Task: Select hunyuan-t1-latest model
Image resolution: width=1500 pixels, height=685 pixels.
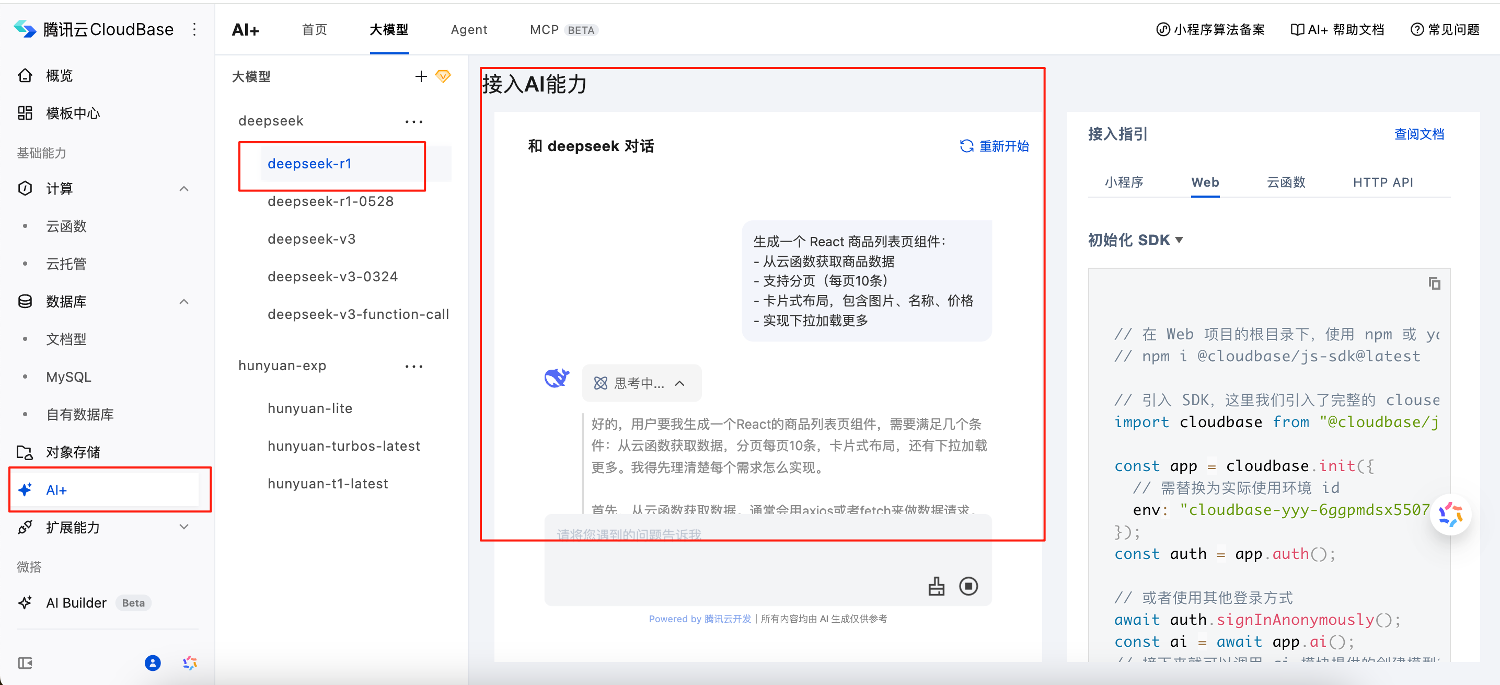Action: pos(328,484)
